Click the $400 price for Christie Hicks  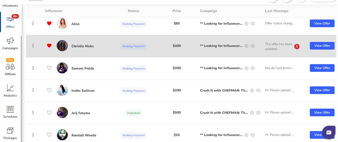click(x=177, y=46)
